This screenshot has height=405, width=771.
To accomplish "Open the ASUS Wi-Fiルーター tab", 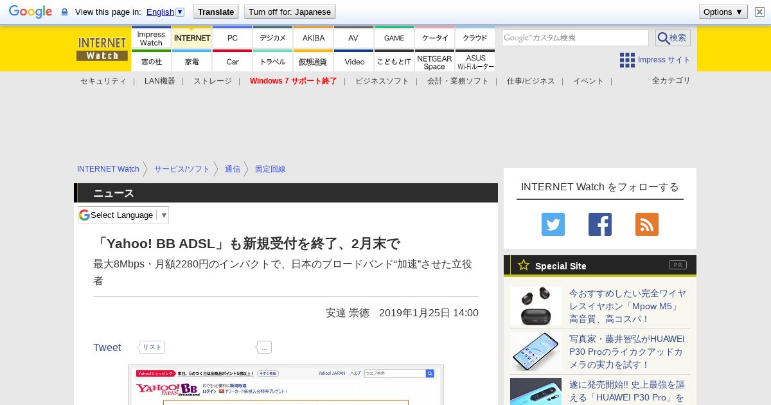I will point(475,61).
